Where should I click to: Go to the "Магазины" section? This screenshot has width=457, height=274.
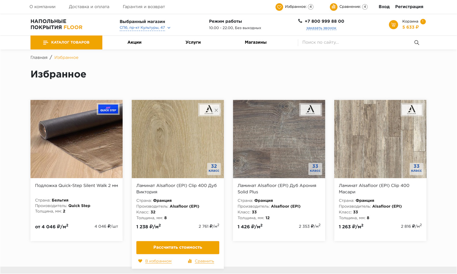255,43
